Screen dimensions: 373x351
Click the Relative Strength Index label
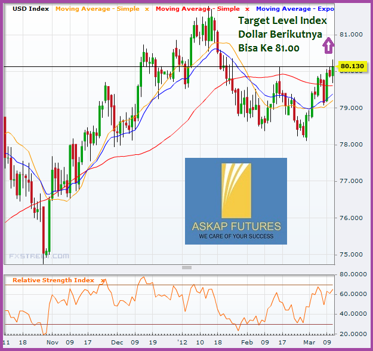[54, 280]
